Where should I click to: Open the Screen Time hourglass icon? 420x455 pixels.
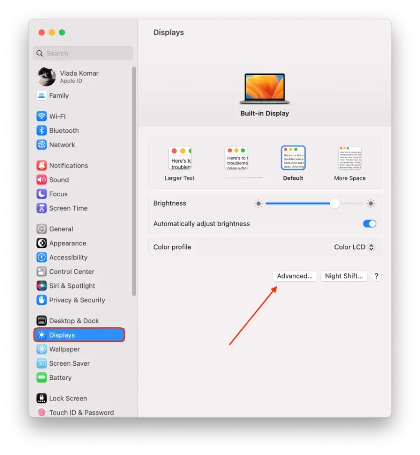pos(41,208)
